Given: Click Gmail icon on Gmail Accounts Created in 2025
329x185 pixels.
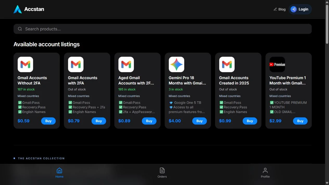Looking at the screenshot, I should tap(227, 64).
